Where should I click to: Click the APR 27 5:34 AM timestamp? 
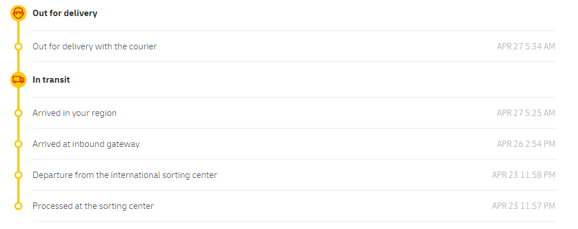click(x=526, y=46)
